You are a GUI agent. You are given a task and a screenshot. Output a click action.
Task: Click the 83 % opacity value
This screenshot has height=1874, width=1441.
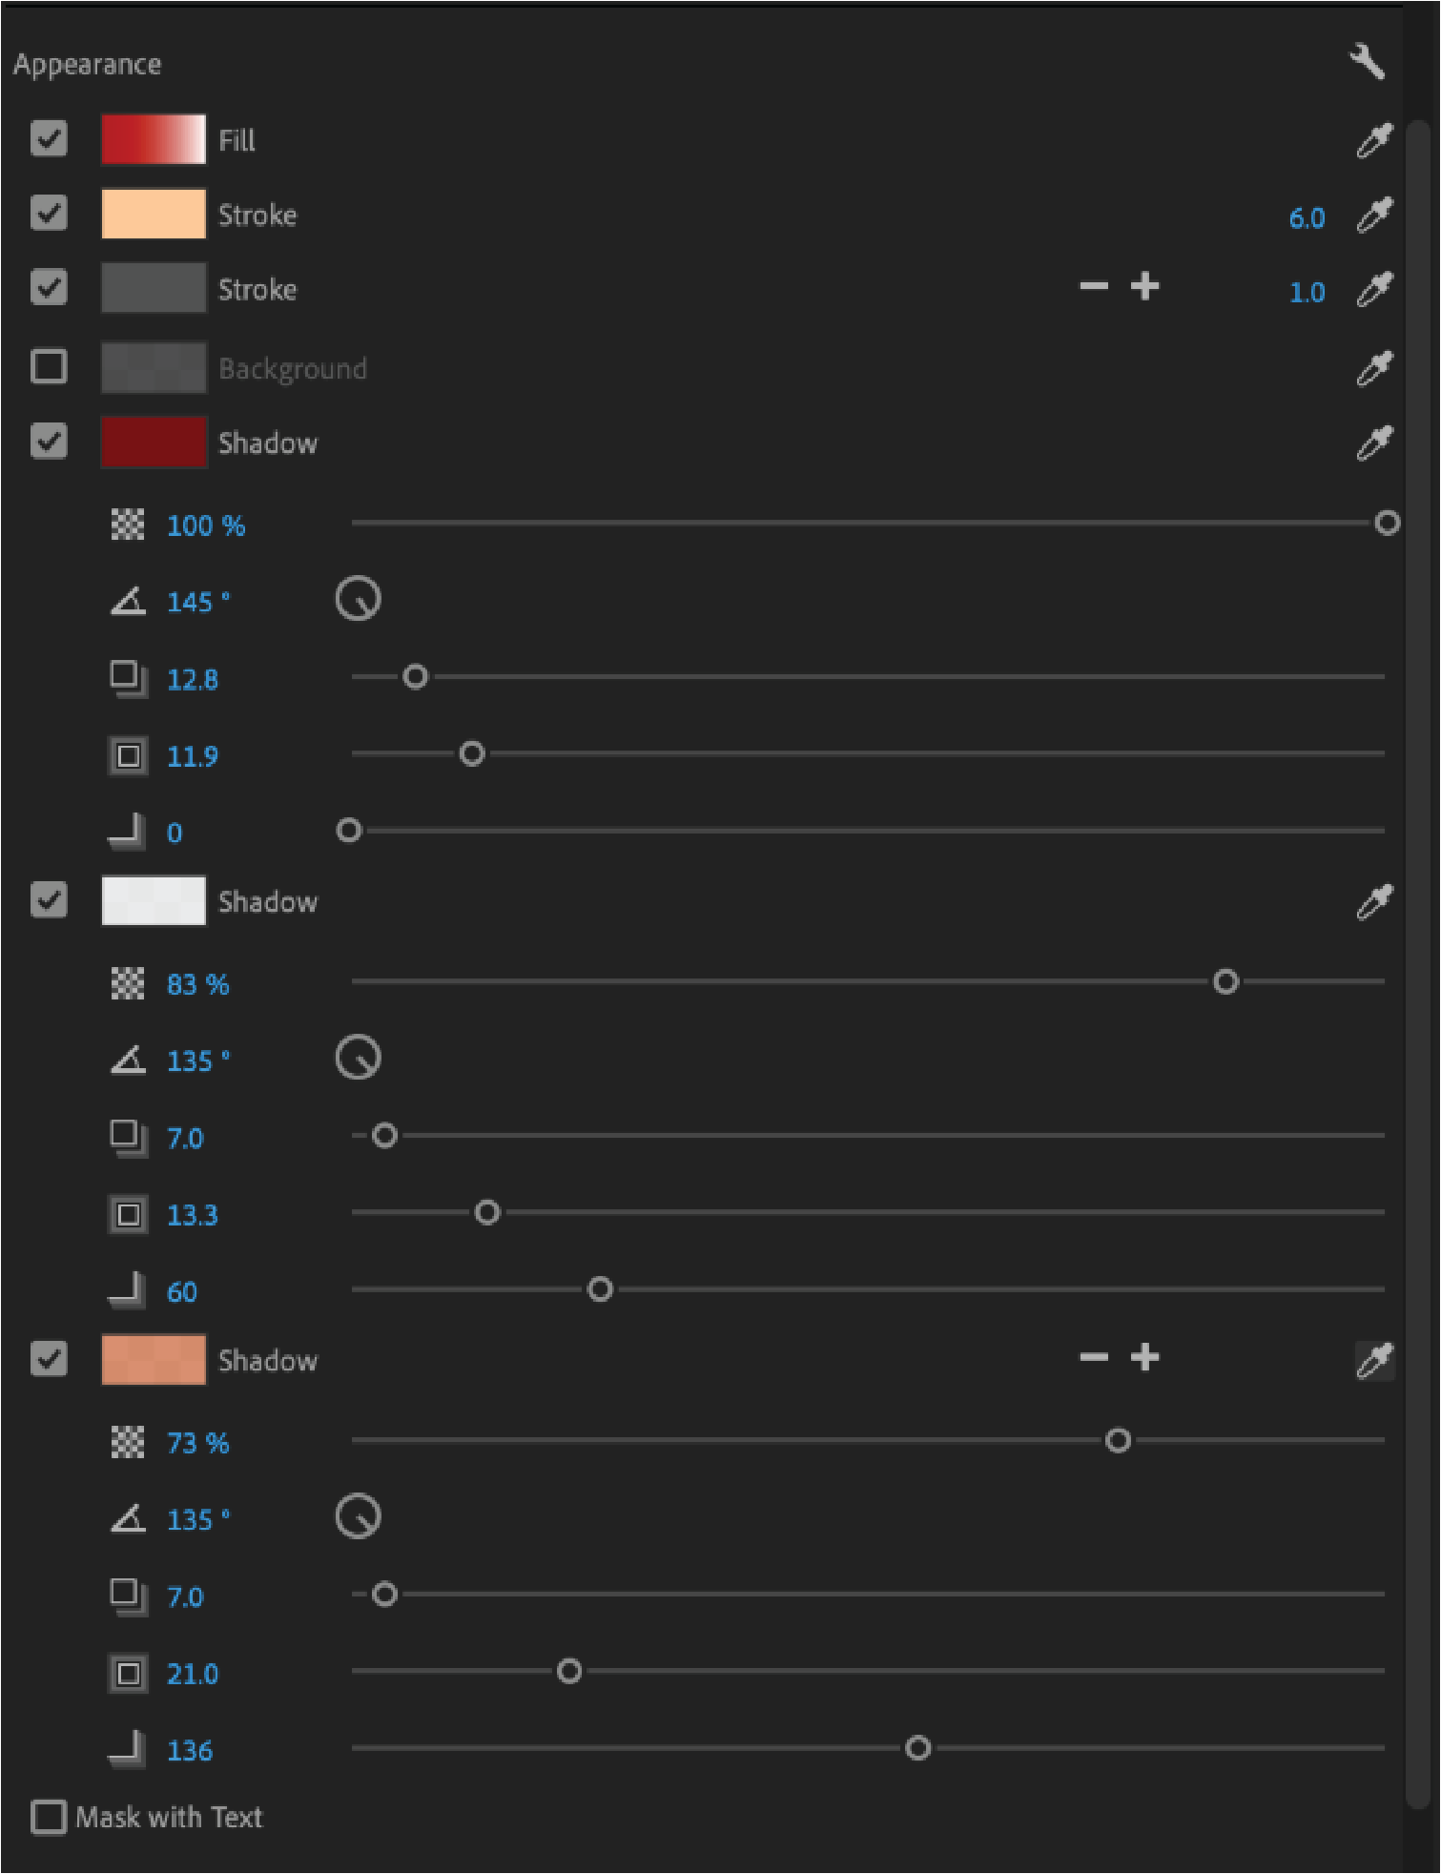point(197,984)
